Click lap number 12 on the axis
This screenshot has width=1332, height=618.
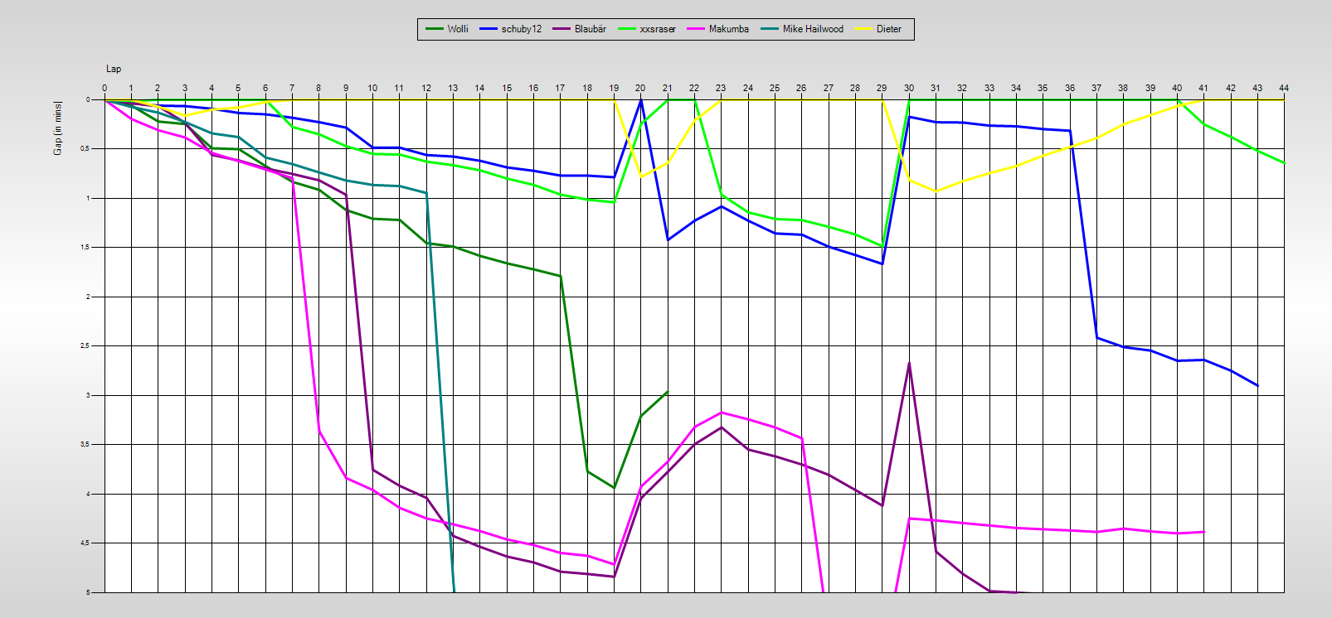pyautogui.click(x=426, y=88)
